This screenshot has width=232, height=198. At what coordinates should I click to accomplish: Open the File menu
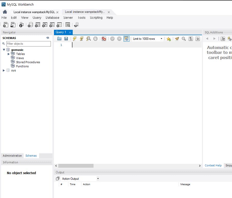[x=4, y=18]
